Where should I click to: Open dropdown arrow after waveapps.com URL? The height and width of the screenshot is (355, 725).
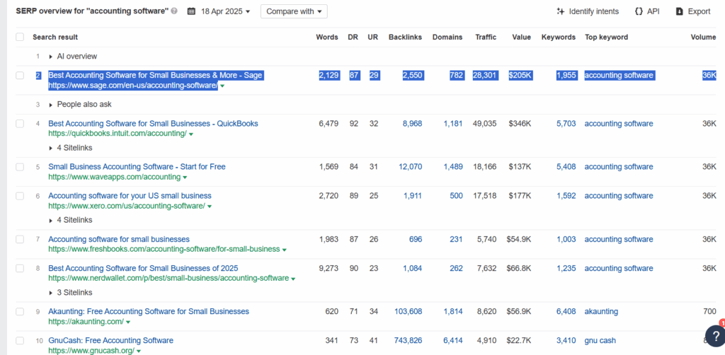click(x=185, y=177)
